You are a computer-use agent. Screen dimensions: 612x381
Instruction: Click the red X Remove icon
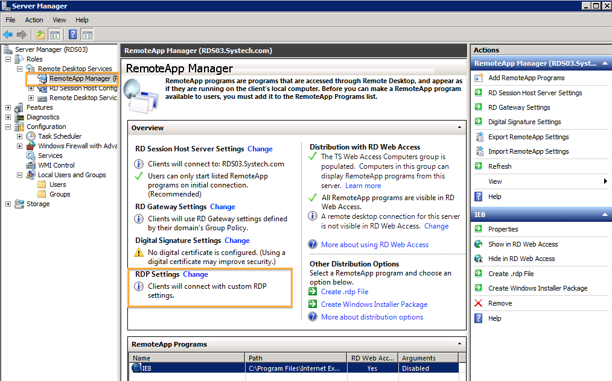tap(478, 303)
